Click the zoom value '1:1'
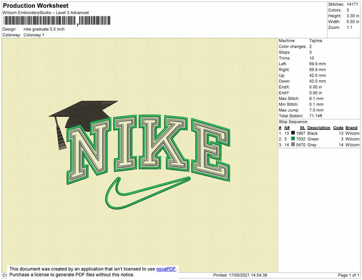The image size is (362, 280). [349, 28]
